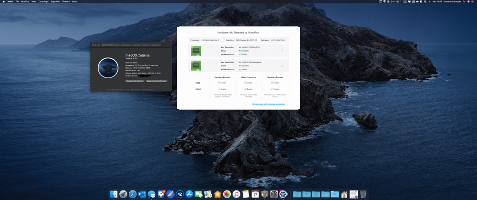Open Siri from menu bar
The height and width of the screenshot is (200, 477).
(x=468, y=1)
